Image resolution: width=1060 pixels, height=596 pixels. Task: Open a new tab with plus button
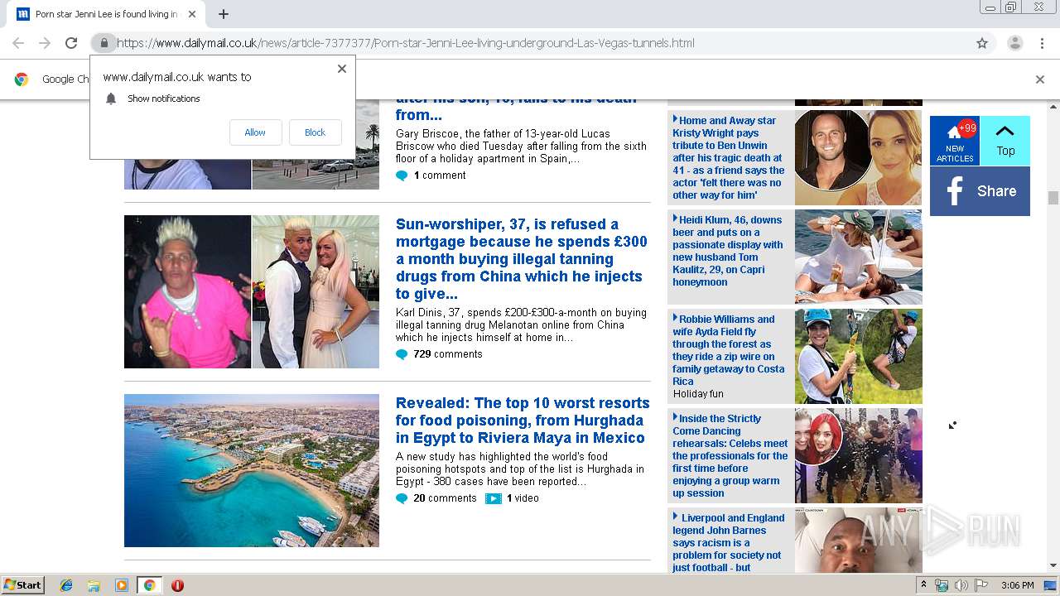click(x=224, y=14)
